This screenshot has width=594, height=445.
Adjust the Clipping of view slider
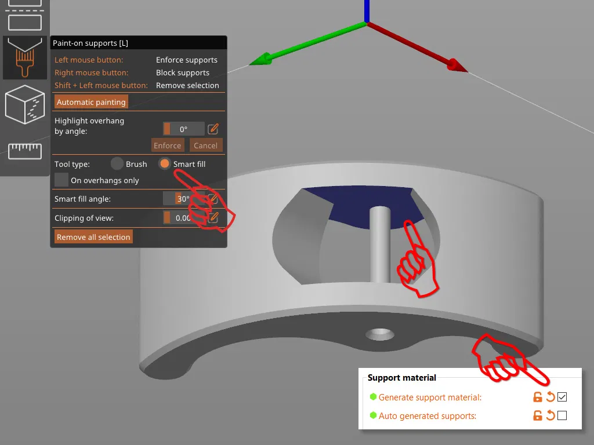(x=184, y=218)
